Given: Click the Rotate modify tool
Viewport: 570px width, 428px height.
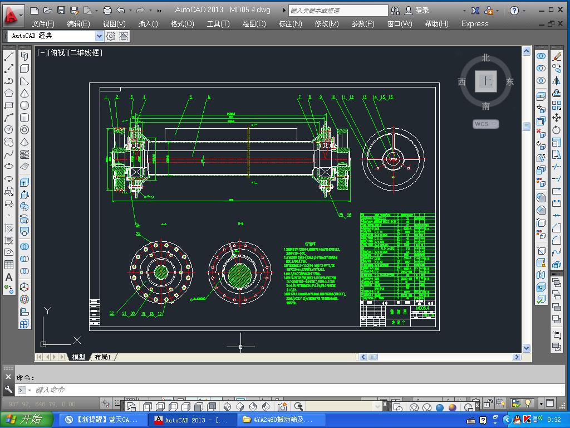Looking at the screenshot, I should pos(557,130).
